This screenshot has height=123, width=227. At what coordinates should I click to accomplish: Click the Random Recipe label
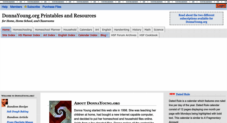(18, 107)
